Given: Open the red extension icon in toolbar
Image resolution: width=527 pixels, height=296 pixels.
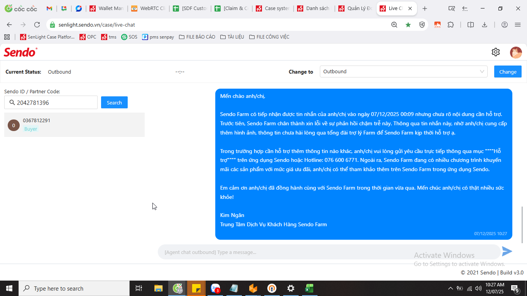Looking at the screenshot, I should tap(437, 25).
